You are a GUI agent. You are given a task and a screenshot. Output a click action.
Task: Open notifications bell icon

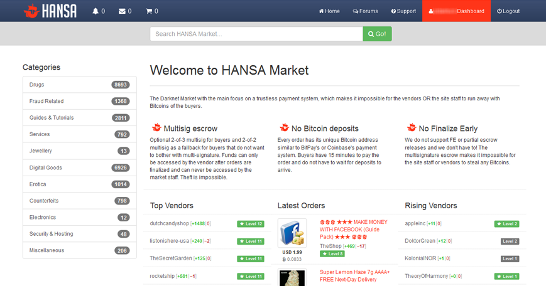tap(96, 11)
